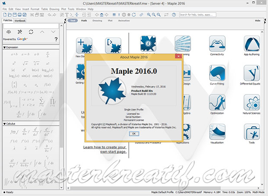This screenshot has width=268, height=196.
Task: Open the File menu
Action: (5, 9)
